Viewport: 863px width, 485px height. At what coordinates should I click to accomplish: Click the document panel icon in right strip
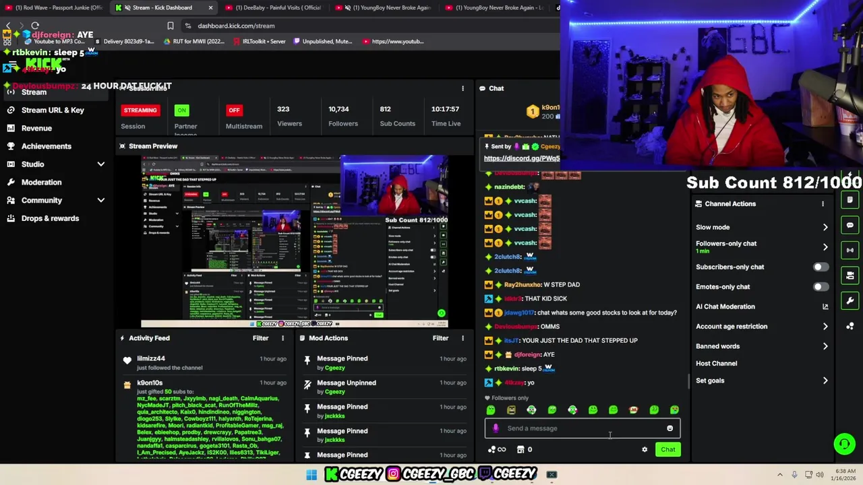tap(850, 200)
